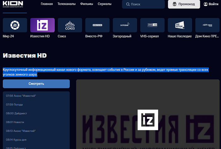Screen dimensions: 221x149
Task: Click the KION logo
Action: (13, 4)
